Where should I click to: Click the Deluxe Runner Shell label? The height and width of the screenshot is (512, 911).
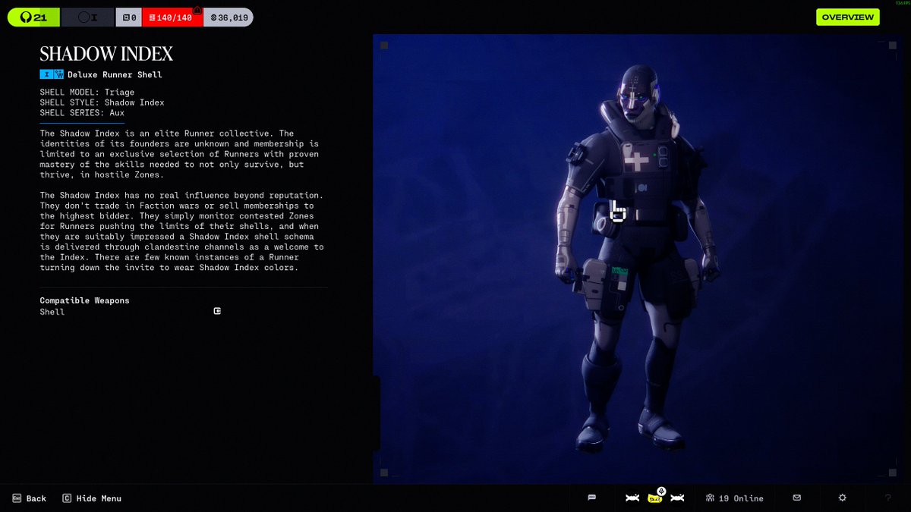point(115,75)
